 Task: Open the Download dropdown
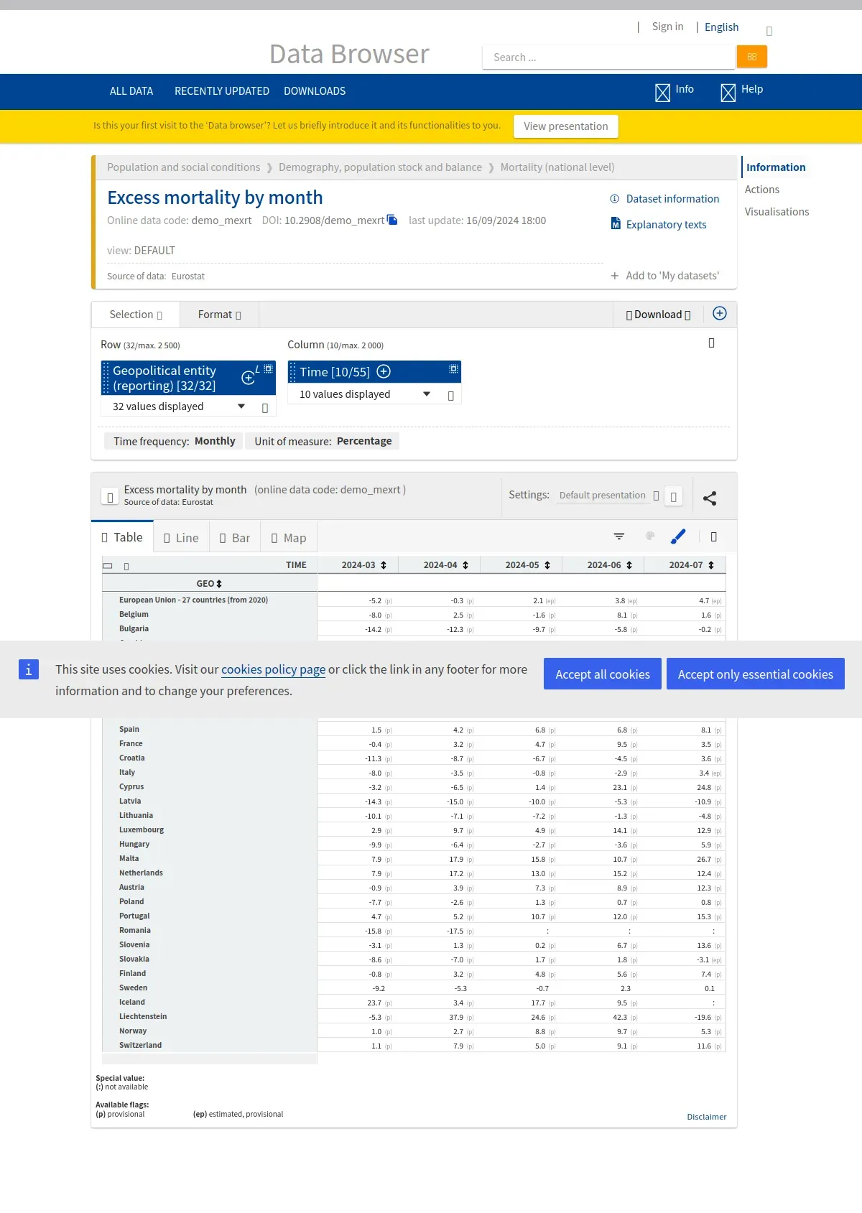tap(658, 315)
